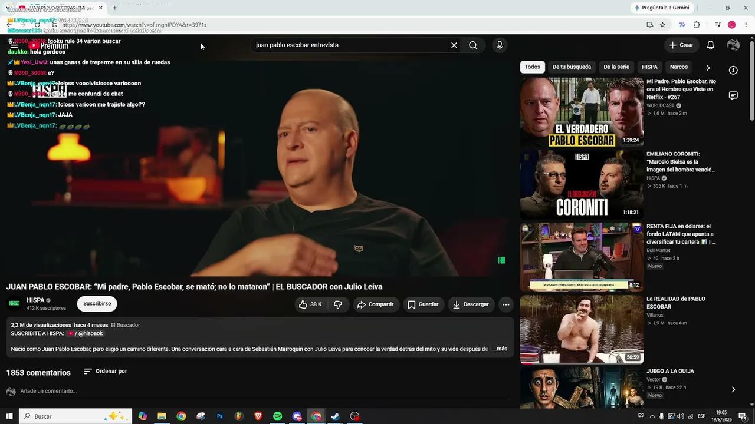
Task: Focus the Añade un comentario field
Action: click(x=263, y=392)
